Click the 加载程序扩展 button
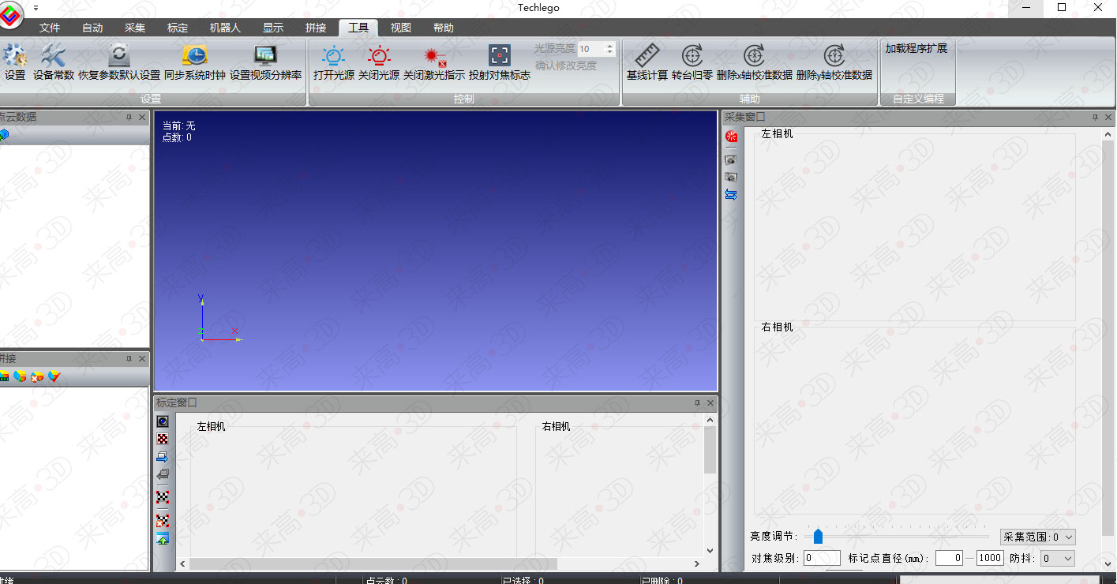This screenshot has width=1117, height=584. [x=916, y=48]
